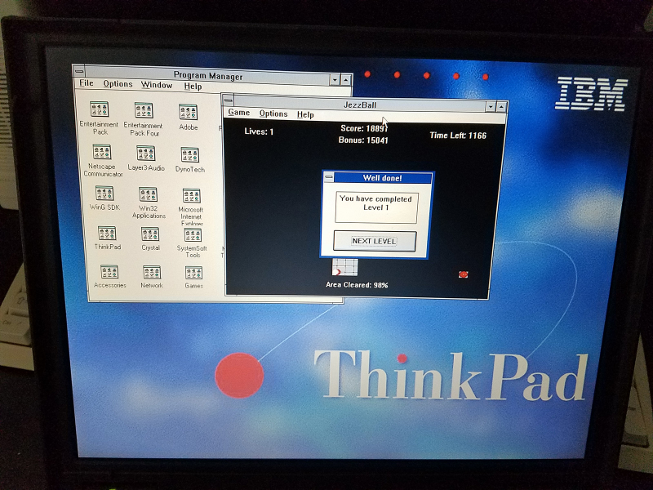Open the Netscape Communicator group
Image resolution: width=653 pixels, height=490 pixels.
pos(101,152)
